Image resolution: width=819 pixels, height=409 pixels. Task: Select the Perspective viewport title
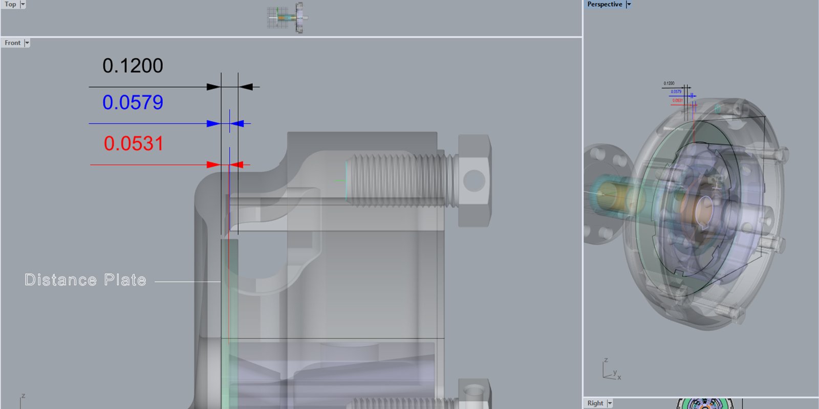605,4
